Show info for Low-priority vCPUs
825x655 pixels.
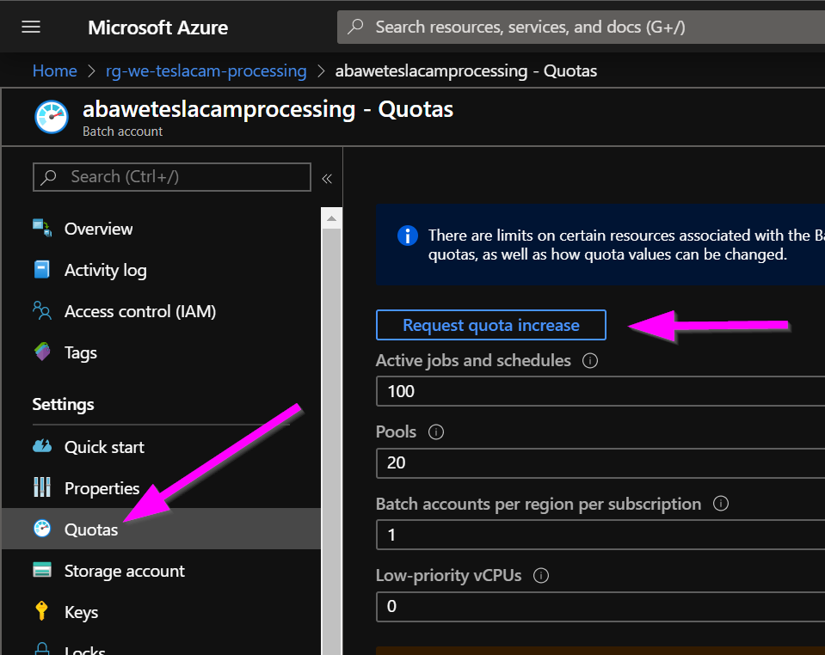point(541,576)
